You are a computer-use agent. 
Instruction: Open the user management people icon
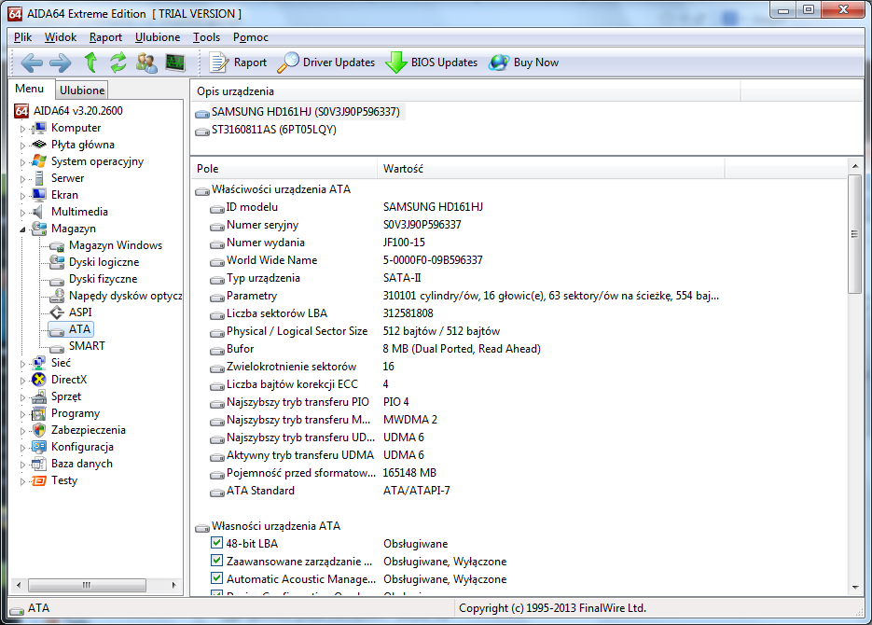[x=146, y=62]
